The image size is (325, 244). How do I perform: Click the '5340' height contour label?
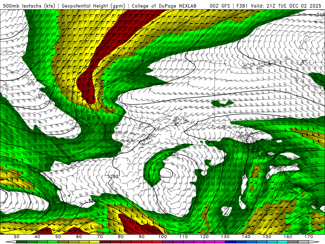coord(94,200)
